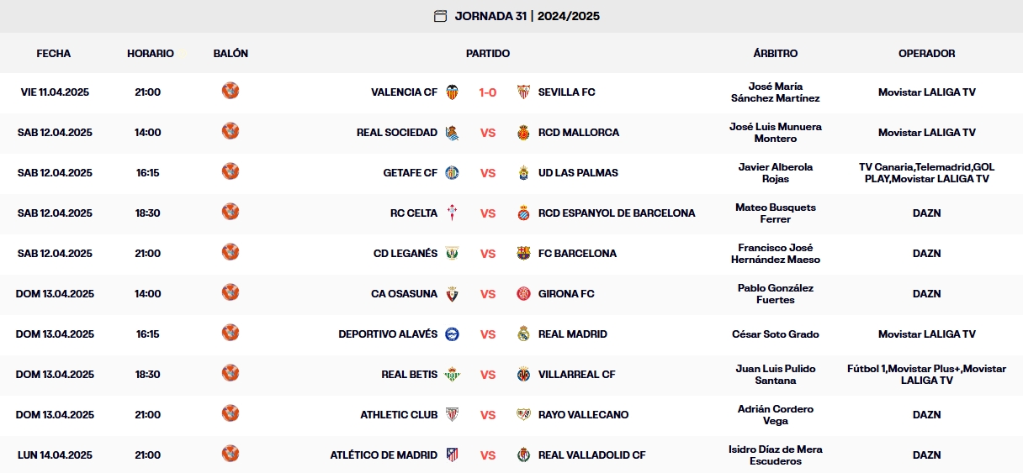Screen dimensions: 1023x473
Task: Click the Sevilla FC club crest
Action: click(x=524, y=92)
